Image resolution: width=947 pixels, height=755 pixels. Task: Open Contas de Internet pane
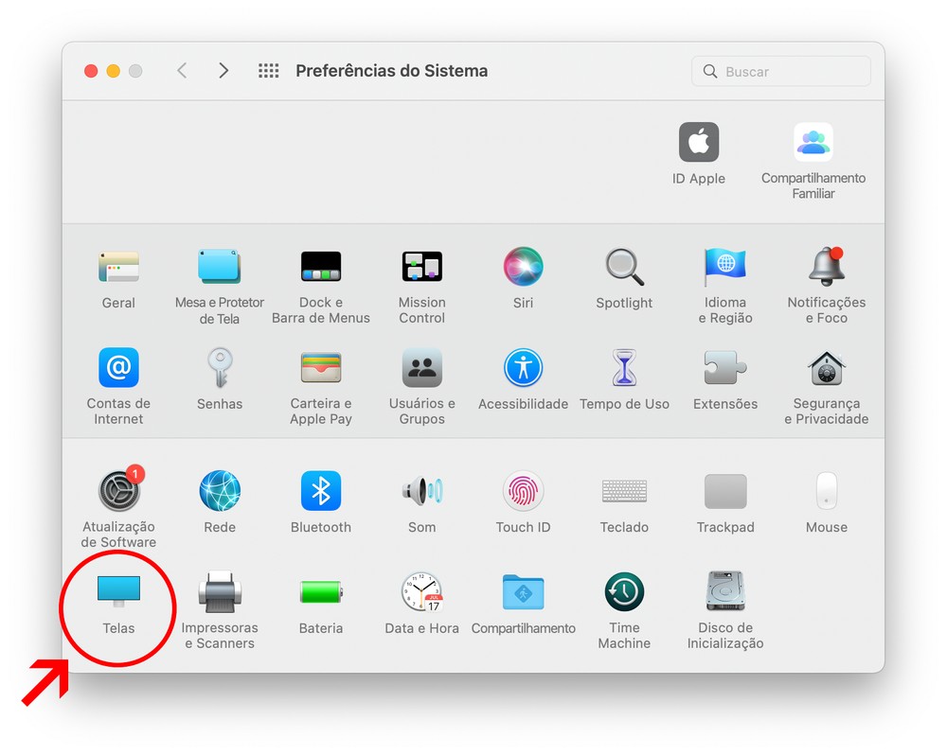coord(118,367)
